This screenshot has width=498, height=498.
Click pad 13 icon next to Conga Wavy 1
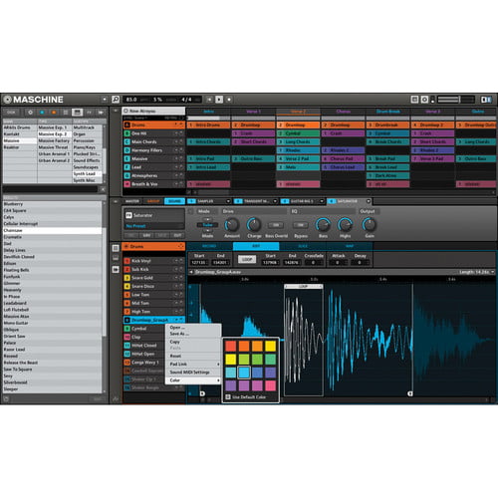126,363
